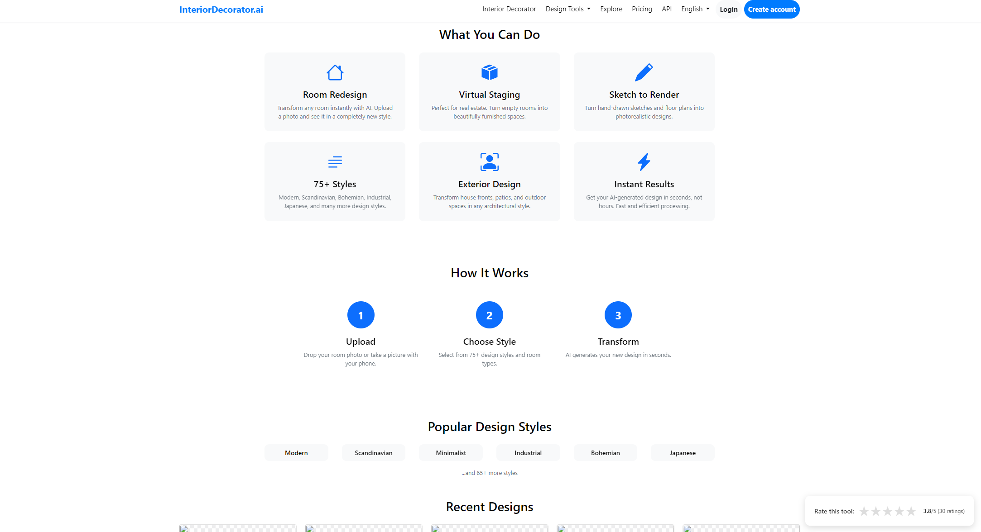Click the step 3 Transform circle
This screenshot has width=981, height=532.
(618, 315)
